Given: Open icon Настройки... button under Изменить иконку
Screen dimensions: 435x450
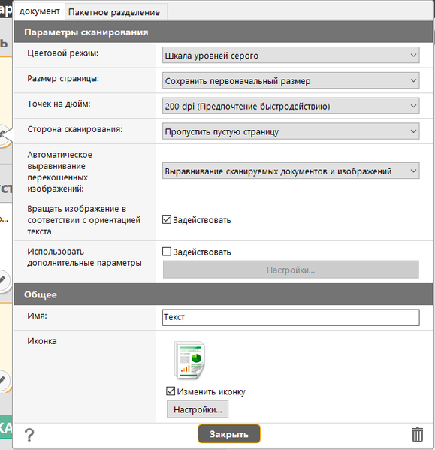Looking at the screenshot, I should 198,409.
